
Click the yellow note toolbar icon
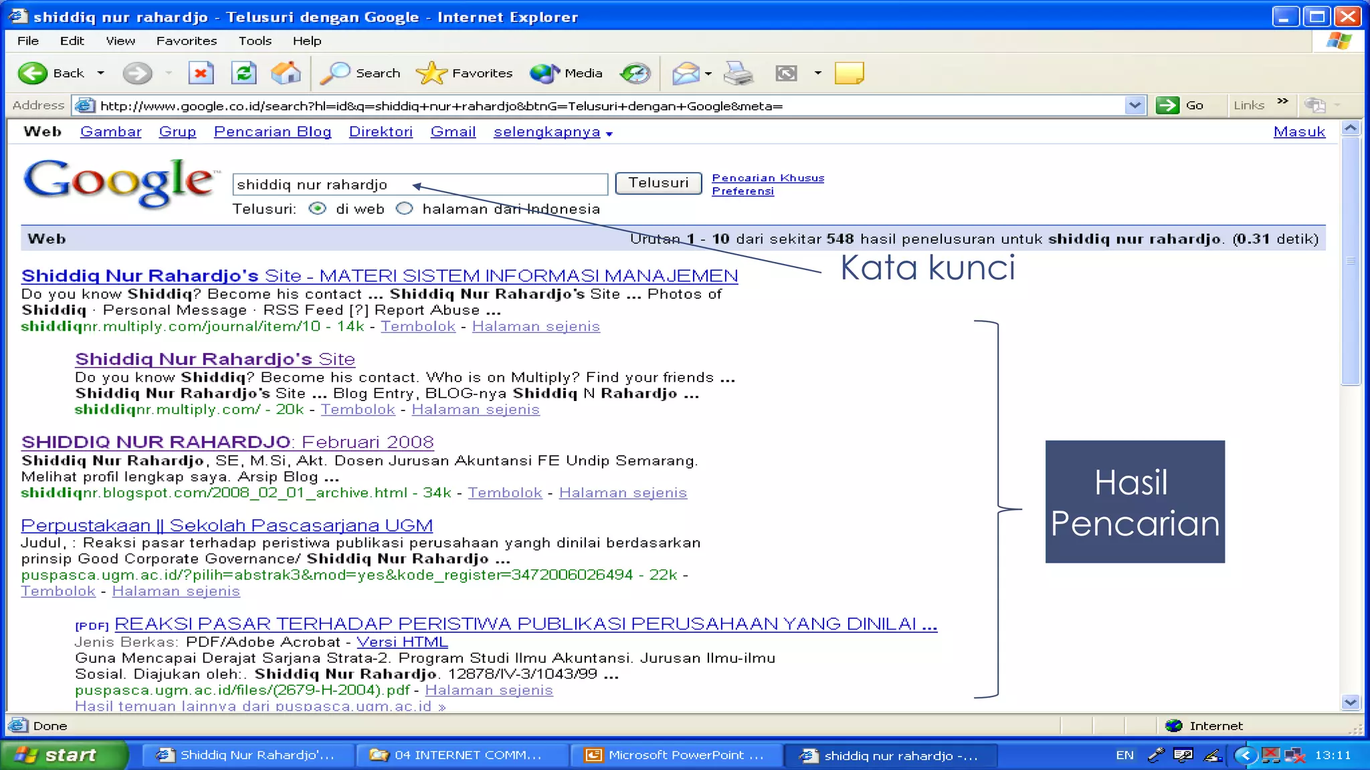850,73
